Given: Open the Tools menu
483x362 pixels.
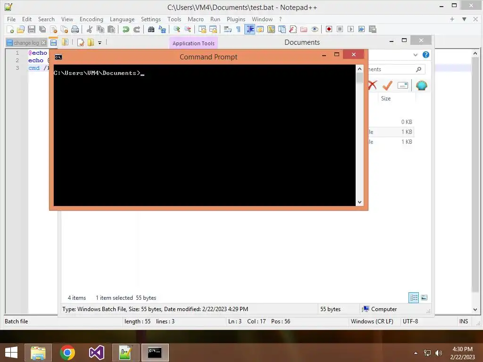Looking at the screenshot, I should (x=174, y=19).
